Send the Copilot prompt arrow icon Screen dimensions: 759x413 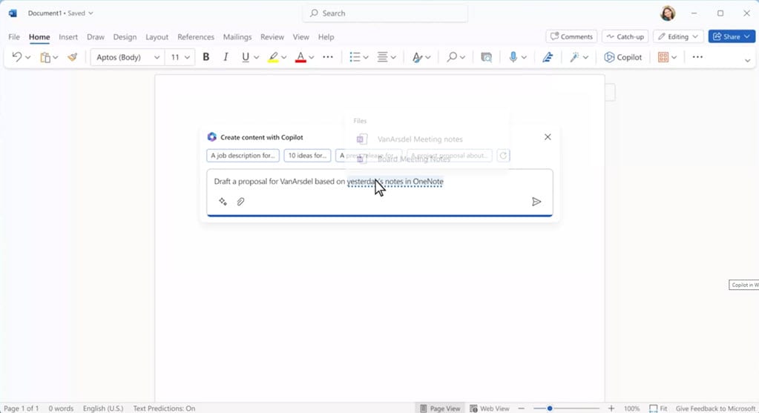536,201
